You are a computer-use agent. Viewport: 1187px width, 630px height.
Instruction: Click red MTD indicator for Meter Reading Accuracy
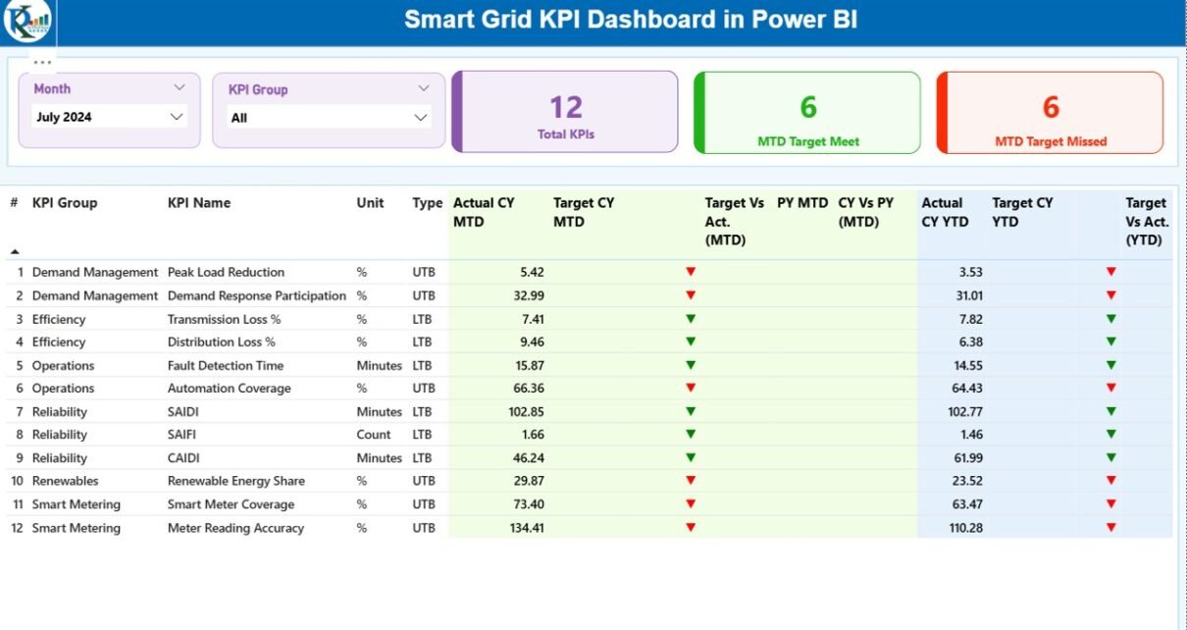point(691,528)
